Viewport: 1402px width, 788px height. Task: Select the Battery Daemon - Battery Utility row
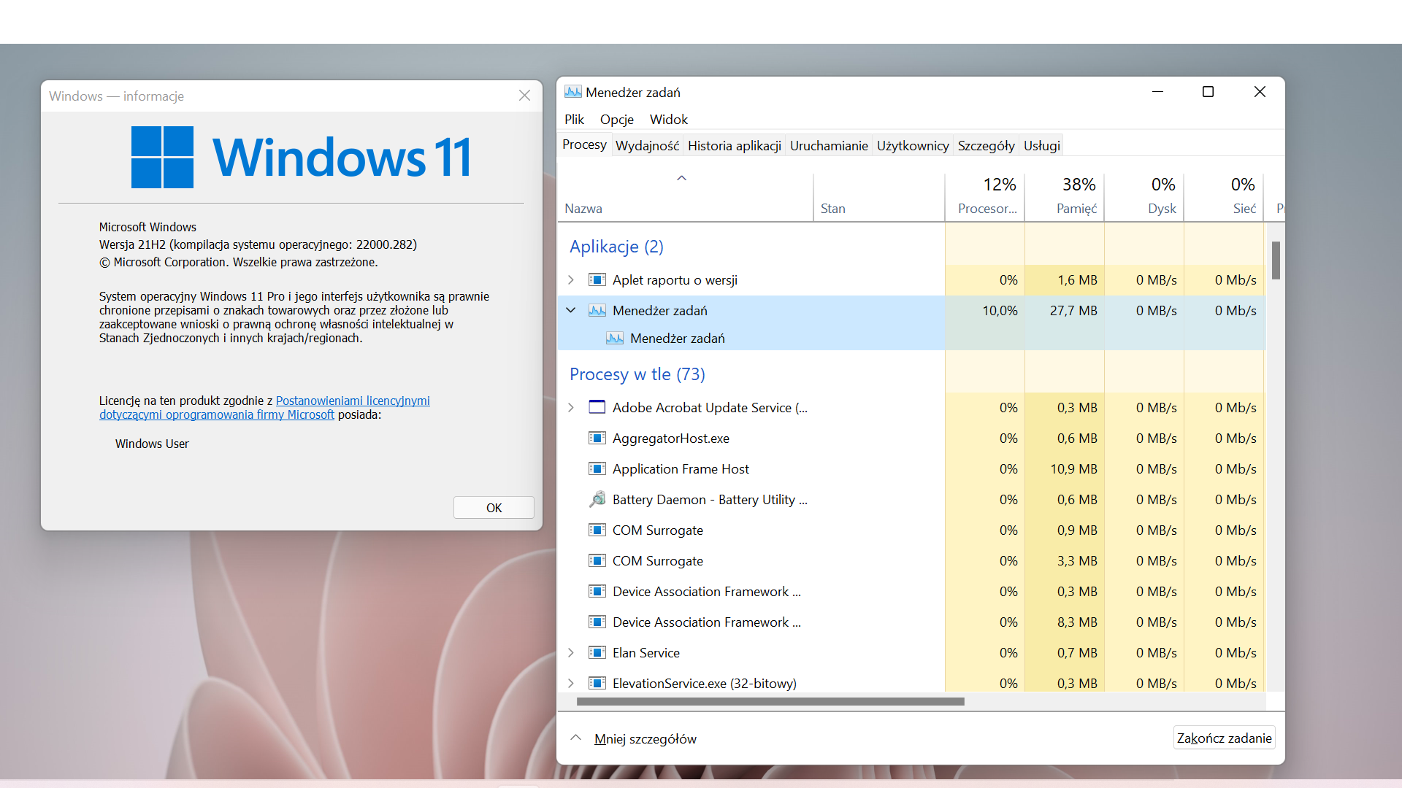(x=911, y=500)
